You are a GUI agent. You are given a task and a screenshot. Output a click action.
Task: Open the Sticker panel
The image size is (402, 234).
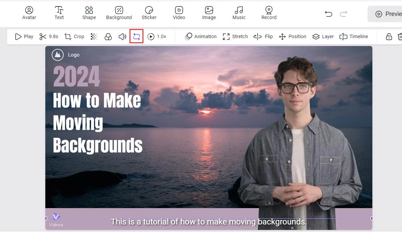[x=149, y=13]
